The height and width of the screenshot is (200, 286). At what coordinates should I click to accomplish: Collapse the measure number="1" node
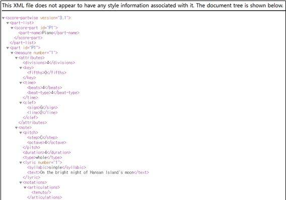[x=12, y=53]
